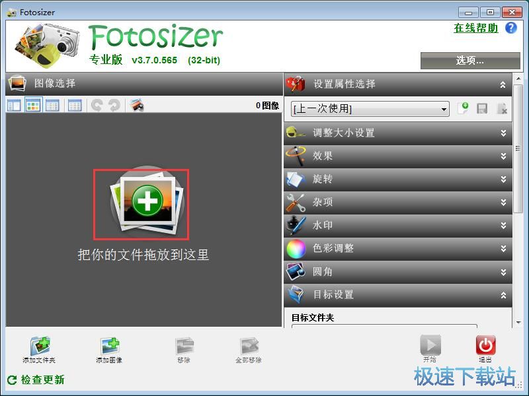This screenshot has height=396, width=529.
Task: Expand the 效果 effects section
Action: tap(503, 156)
